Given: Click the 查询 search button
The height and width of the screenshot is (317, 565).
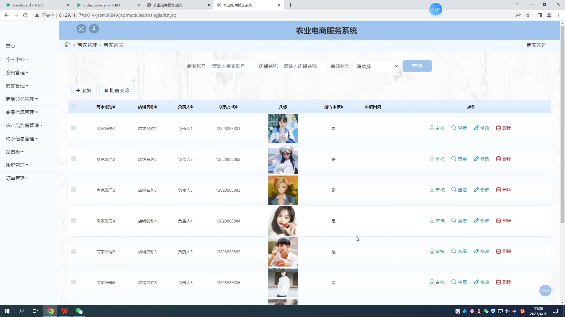Looking at the screenshot, I should pos(417,66).
